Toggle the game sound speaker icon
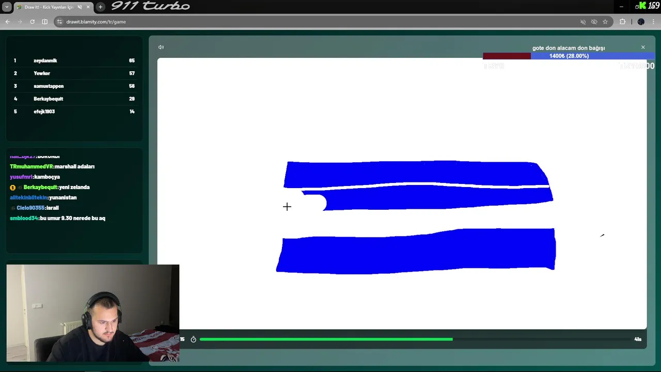This screenshot has width=661, height=372. 161,47
